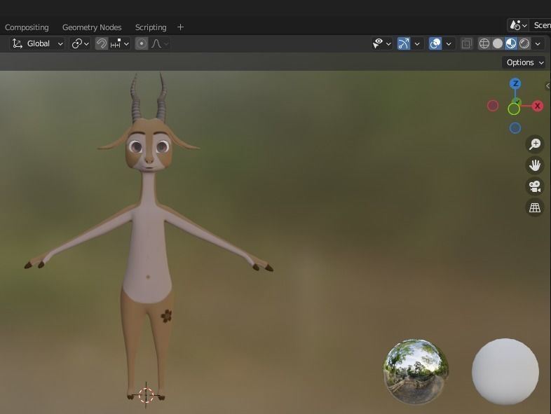
Task: Open the sidebar with small arrow tab
Action: pyautogui.click(x=547, y=85)
